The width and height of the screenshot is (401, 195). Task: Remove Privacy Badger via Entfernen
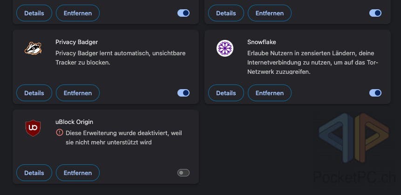point(78,93)
